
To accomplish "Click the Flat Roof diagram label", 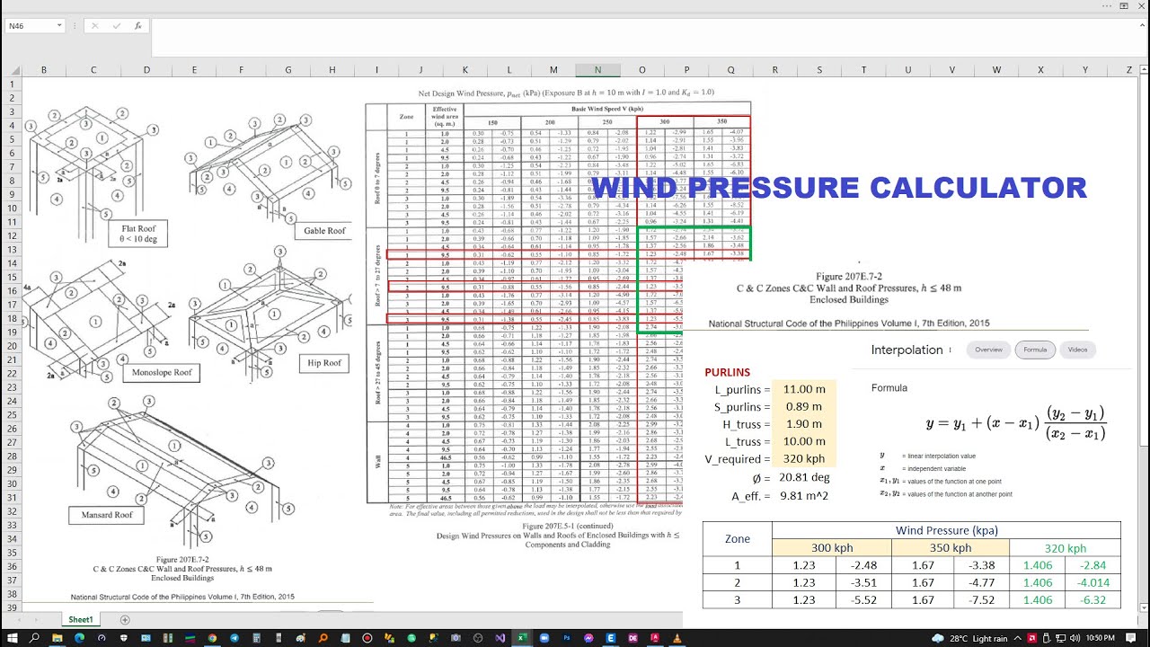I will (137, 234).
